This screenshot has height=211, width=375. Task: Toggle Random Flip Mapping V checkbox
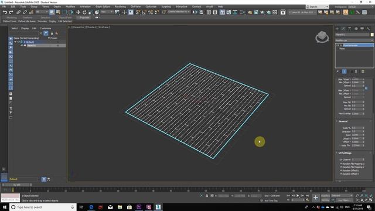[341, 167]
